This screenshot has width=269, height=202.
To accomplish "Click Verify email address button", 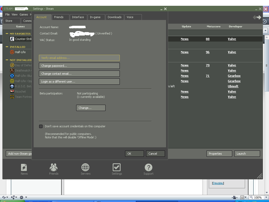I will point(79,58).
